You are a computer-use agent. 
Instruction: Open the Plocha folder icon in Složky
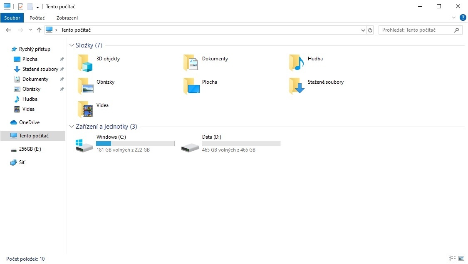click(191, 86)
